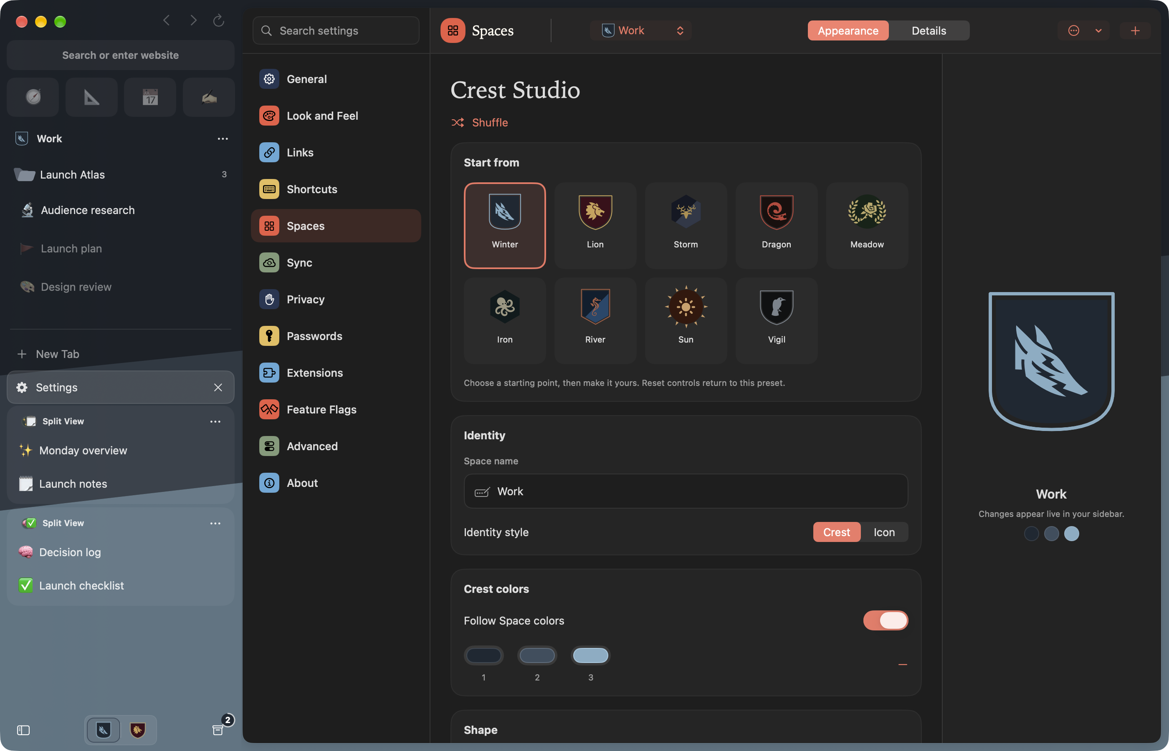Image resolution: width=1169 pixels, height=751 pixels.
Task: Open the calendar pinned tab
Action: click(150, 97)
